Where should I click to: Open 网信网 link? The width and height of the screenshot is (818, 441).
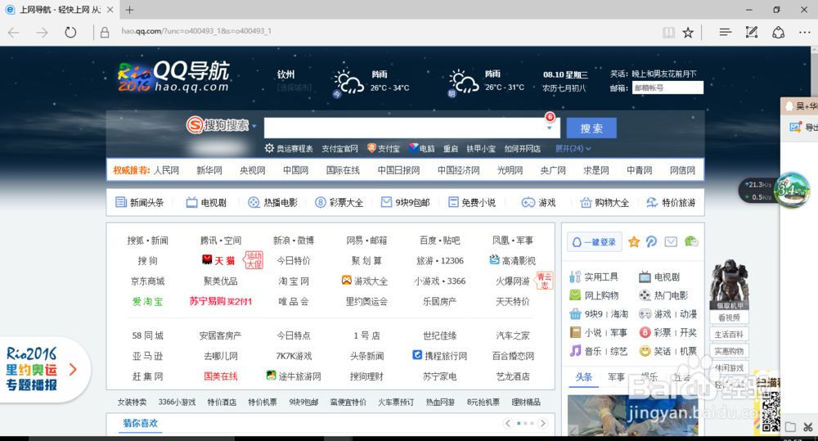click(x=682, y=170)
